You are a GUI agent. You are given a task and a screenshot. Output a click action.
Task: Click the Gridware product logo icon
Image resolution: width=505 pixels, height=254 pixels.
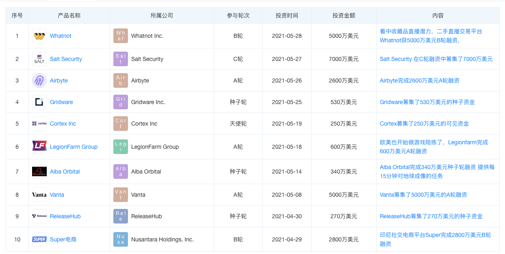[x=39, y=102]
